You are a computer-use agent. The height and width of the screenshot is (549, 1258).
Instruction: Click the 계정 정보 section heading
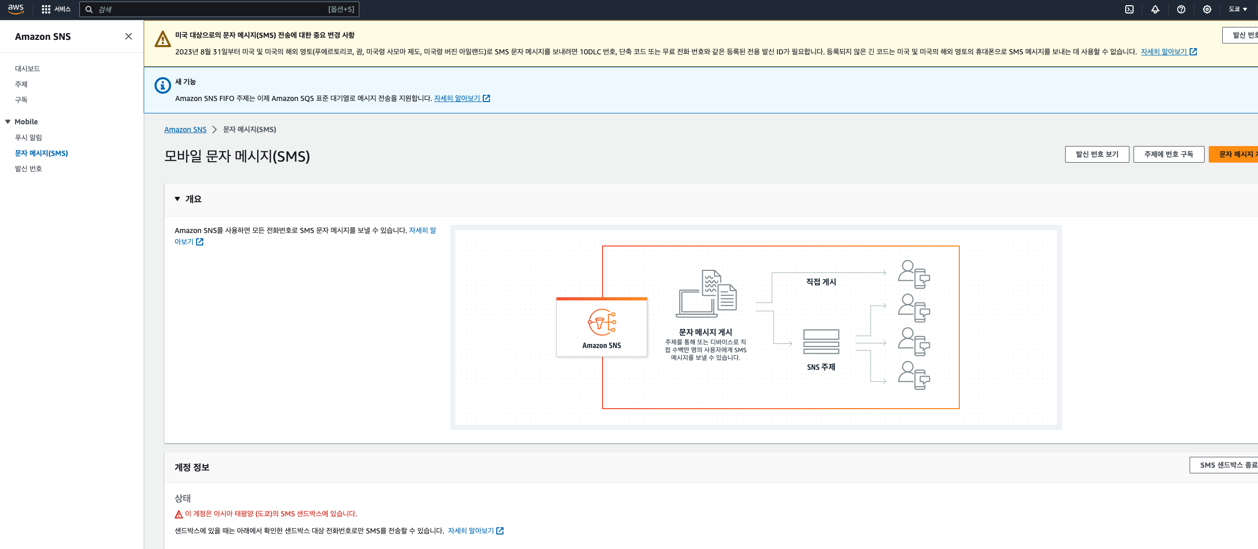point(192,467)
